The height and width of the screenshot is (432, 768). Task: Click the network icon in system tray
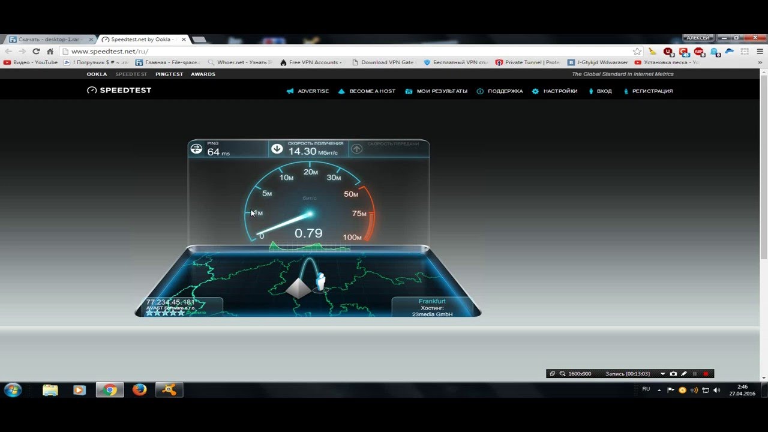pyautogui.click(x=705, y=390)
